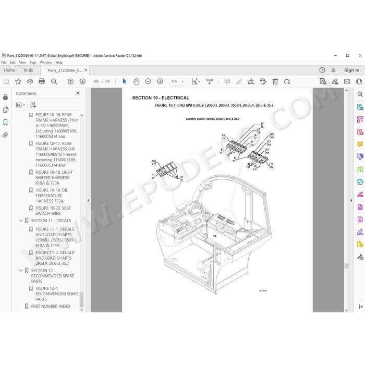
Task: Collapse SECTION 12 Recommended Spare Parts
Action: point(21,271)
